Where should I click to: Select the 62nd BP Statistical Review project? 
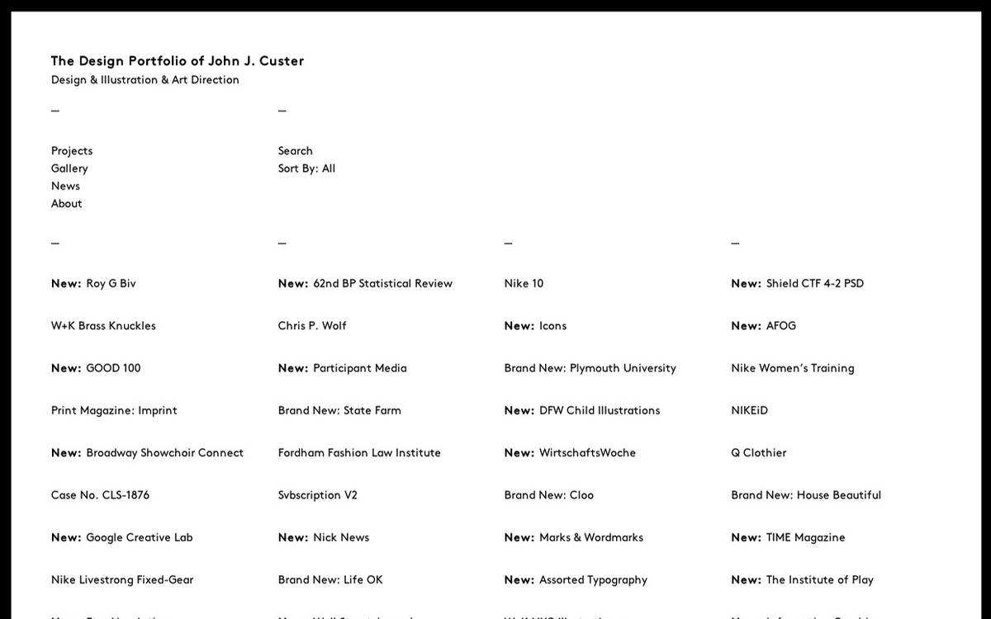[364, 283]
